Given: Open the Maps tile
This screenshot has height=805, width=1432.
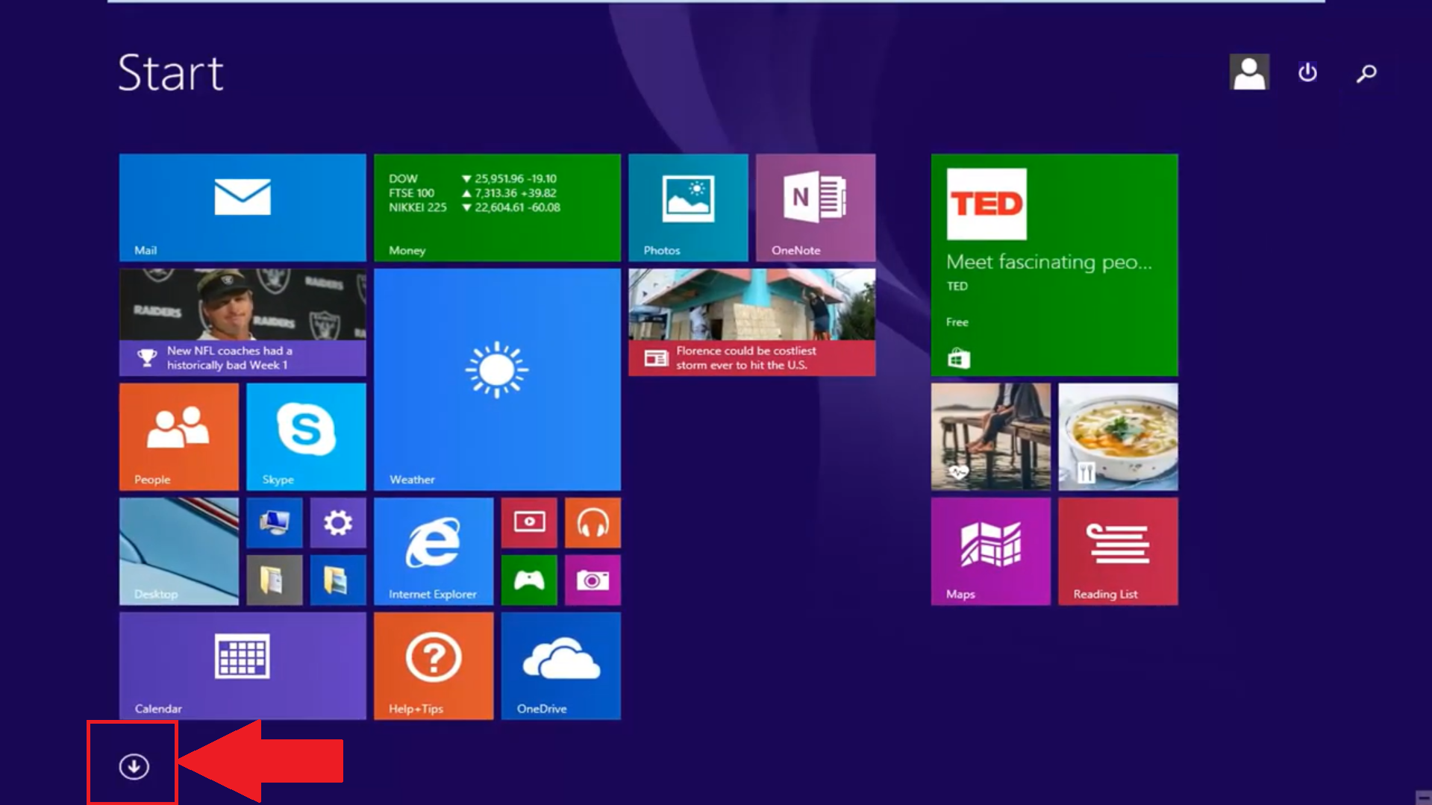Looking at the screenshot, I should 991,551.
